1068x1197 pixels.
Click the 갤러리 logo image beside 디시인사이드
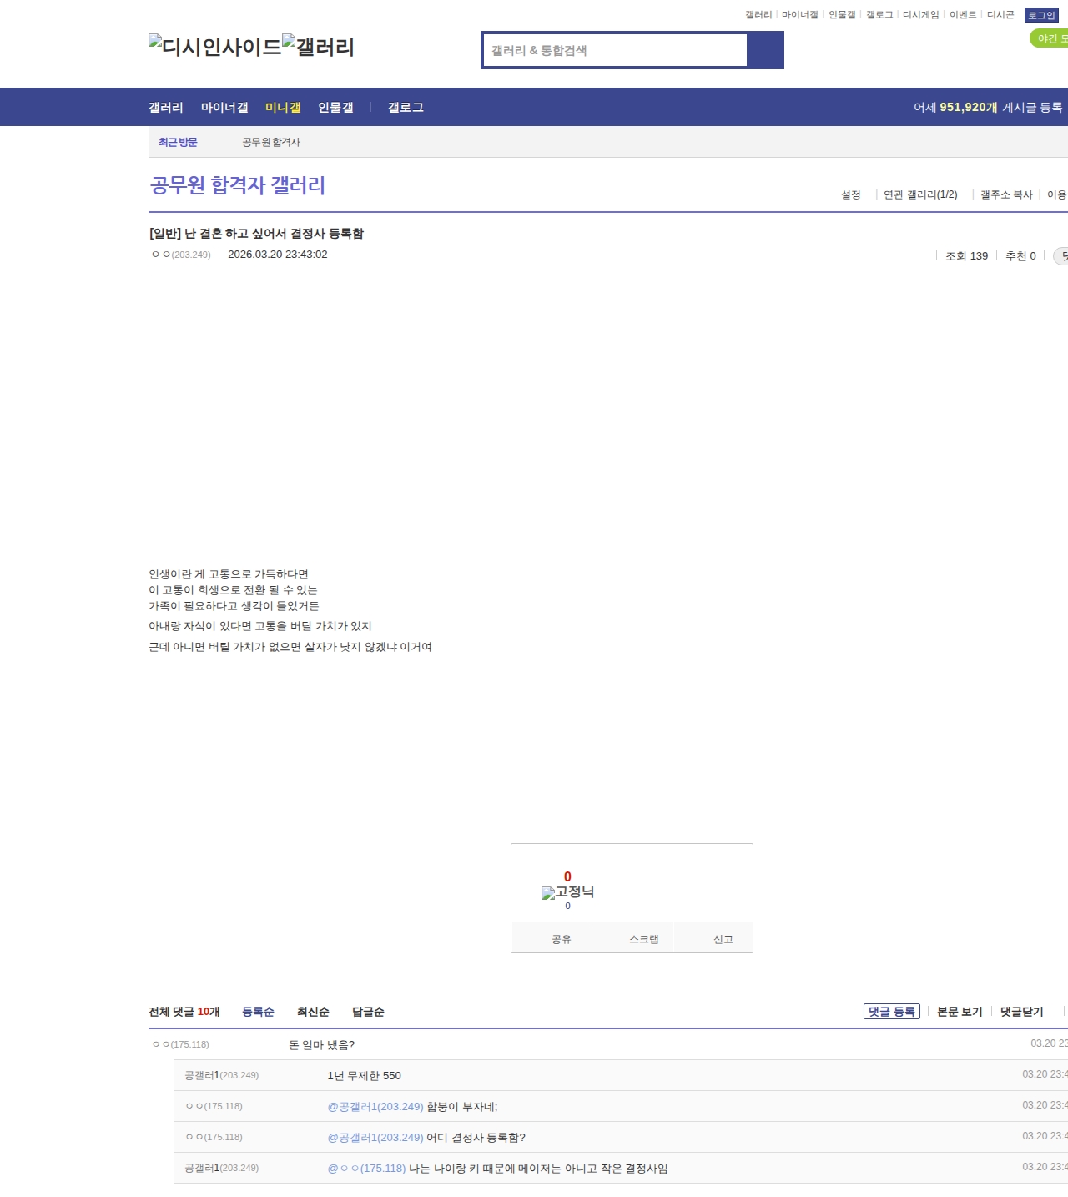click(x=319, y=47)
